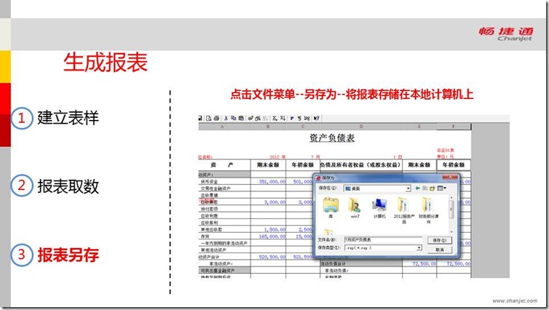Click the Sum down sigma icon
Viewport: 549px width, 310px height.
tap(274, 119)
